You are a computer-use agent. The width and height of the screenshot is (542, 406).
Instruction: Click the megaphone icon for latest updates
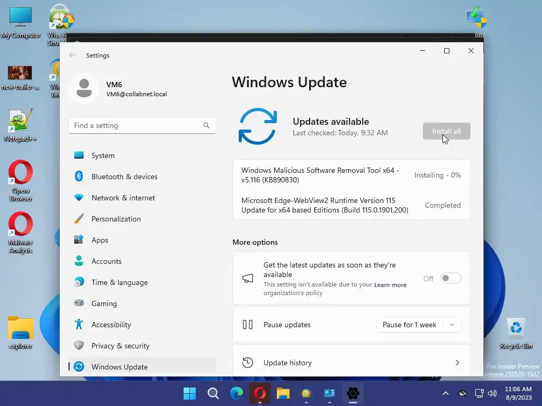pos(248,278)
